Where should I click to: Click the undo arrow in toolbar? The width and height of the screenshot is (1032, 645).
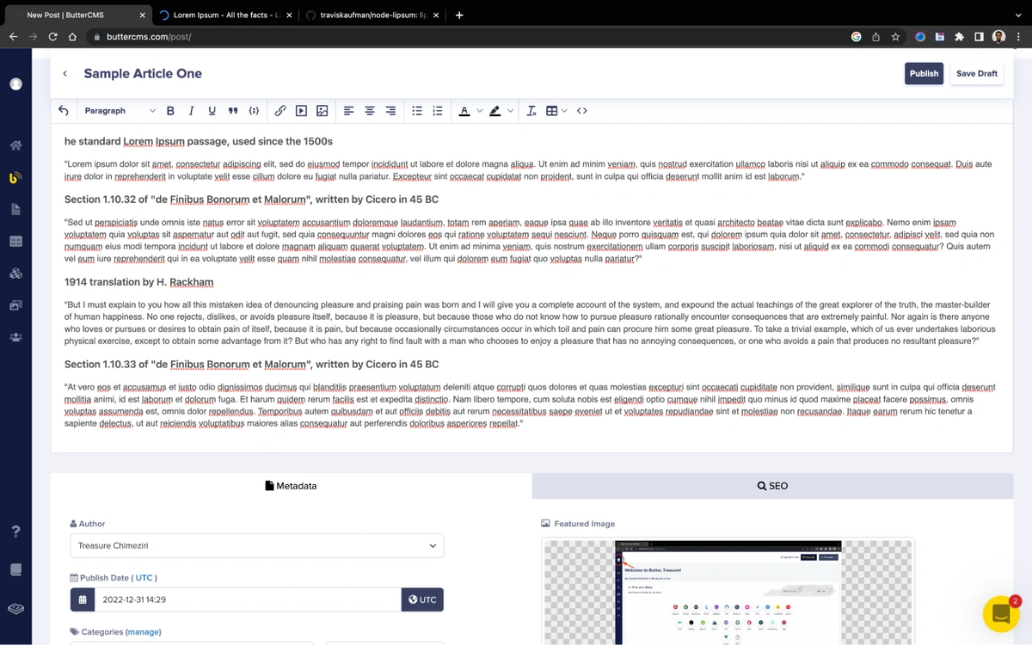63,111
